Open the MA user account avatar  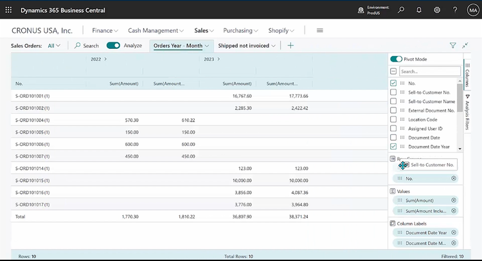pos(473,10)
